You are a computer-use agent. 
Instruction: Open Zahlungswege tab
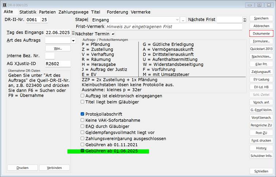click(73, 12)
